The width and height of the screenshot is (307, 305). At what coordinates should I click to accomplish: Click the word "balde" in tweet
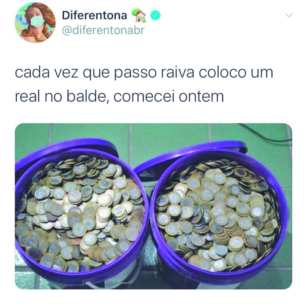pos(86,96)
